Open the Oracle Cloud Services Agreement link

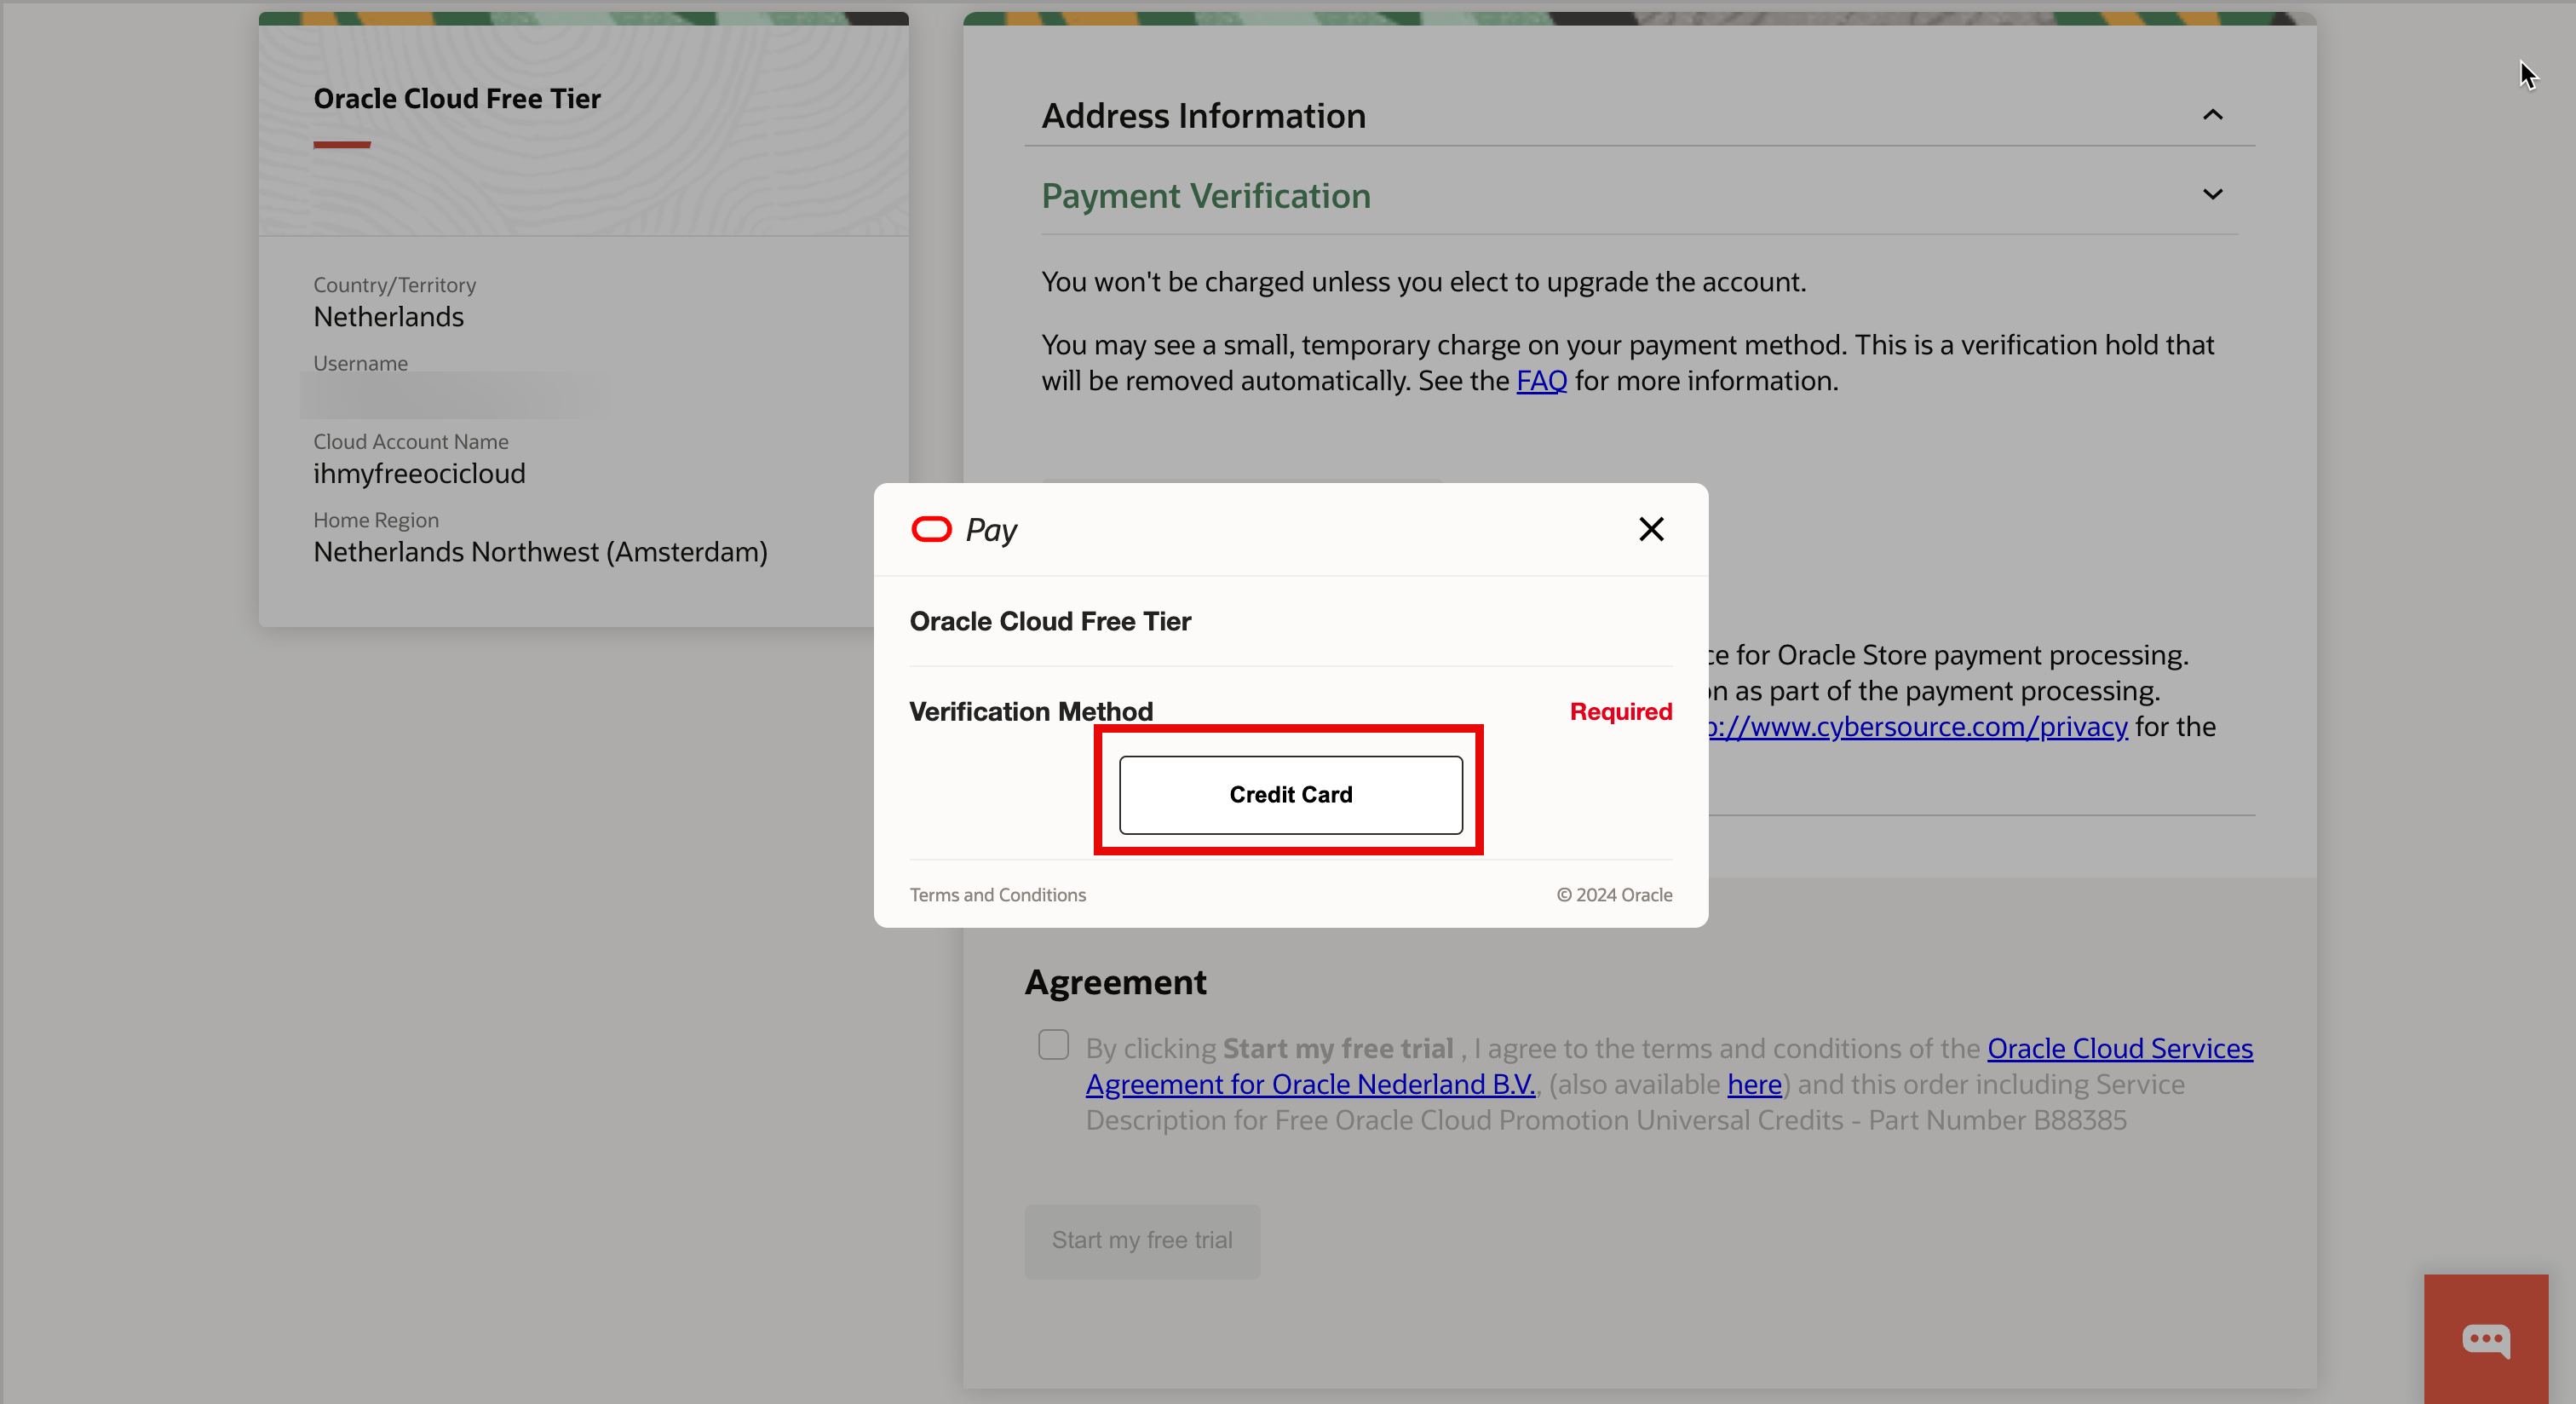pos(2119,1048)
